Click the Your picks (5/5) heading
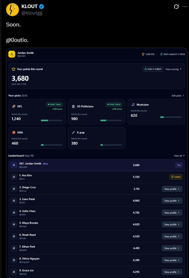 coord(18,96)
